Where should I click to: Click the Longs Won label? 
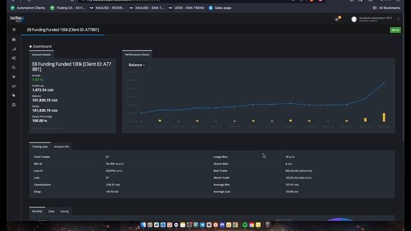(220, 157)
